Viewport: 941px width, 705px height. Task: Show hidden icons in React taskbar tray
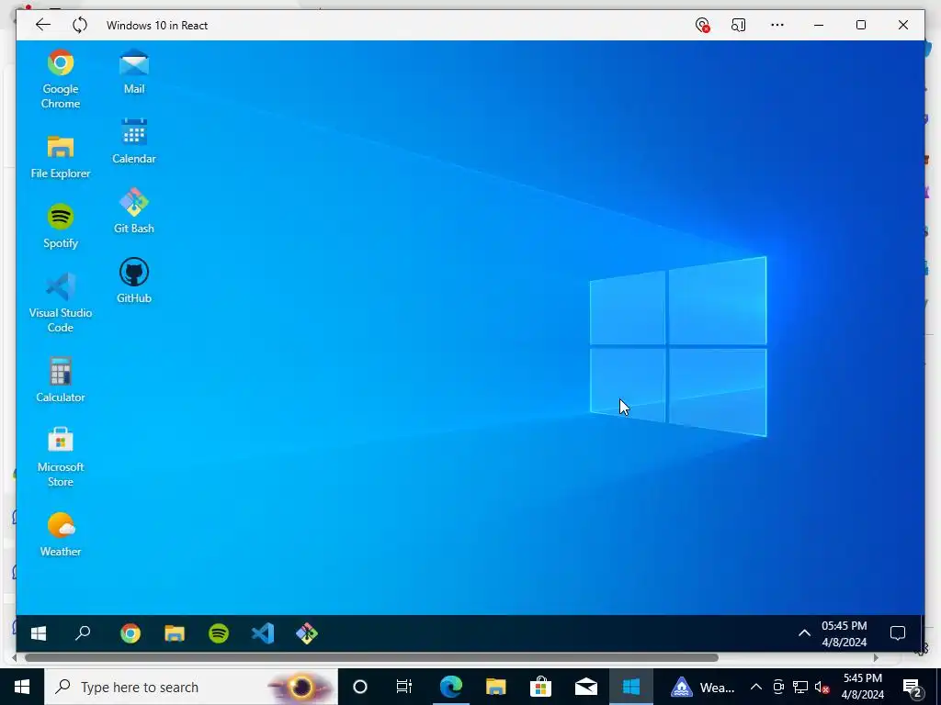point(804,633)
